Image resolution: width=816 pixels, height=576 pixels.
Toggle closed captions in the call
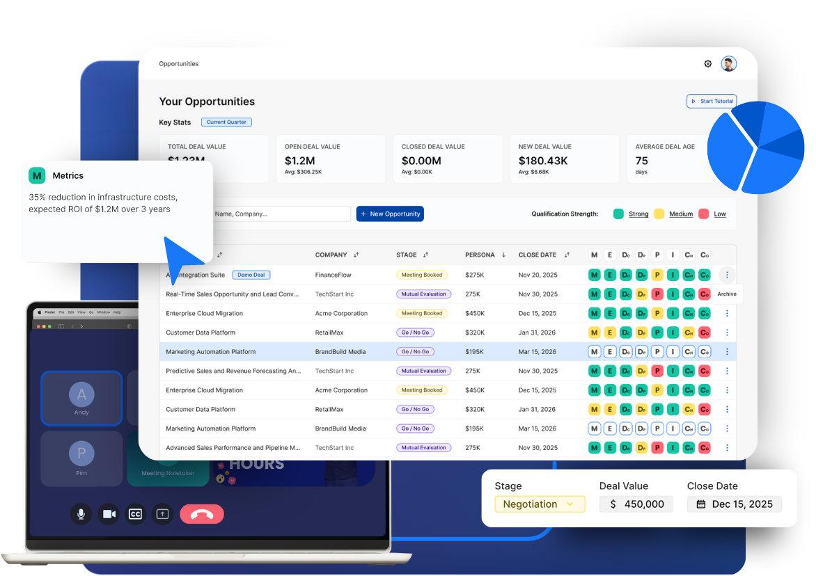(135, 514)
